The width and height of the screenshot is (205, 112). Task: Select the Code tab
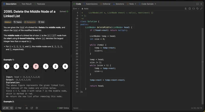[77, 4]
